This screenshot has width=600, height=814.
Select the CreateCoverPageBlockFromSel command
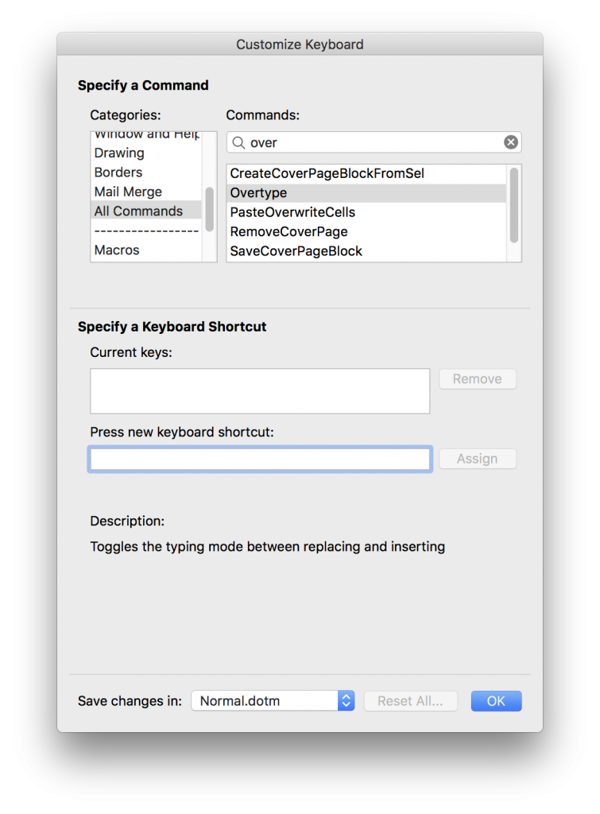326,172
